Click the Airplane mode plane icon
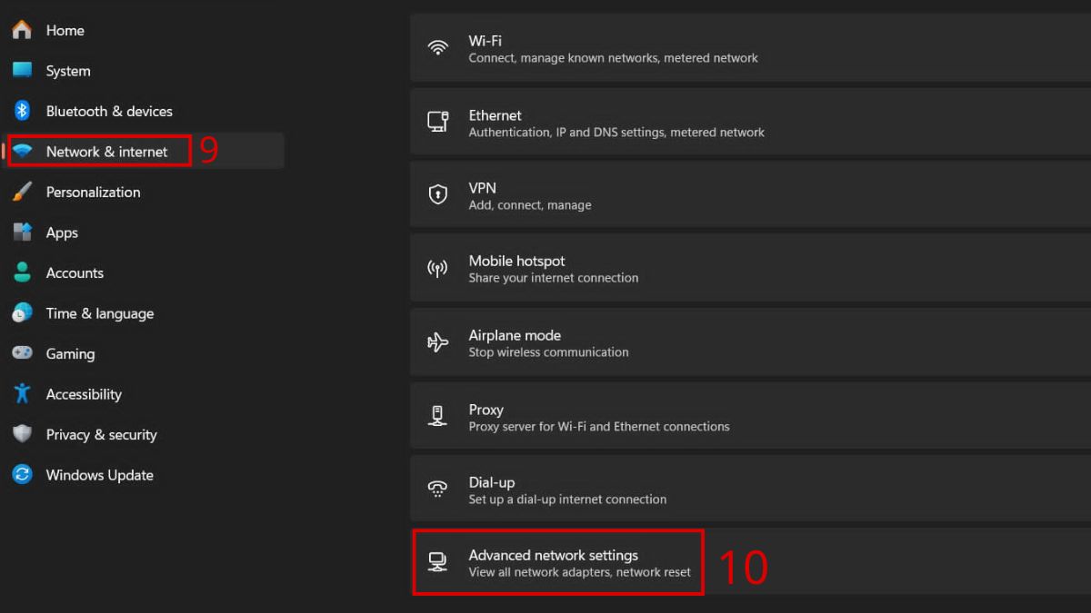Viewport: 1091px width, 613px height. (438, 342)
